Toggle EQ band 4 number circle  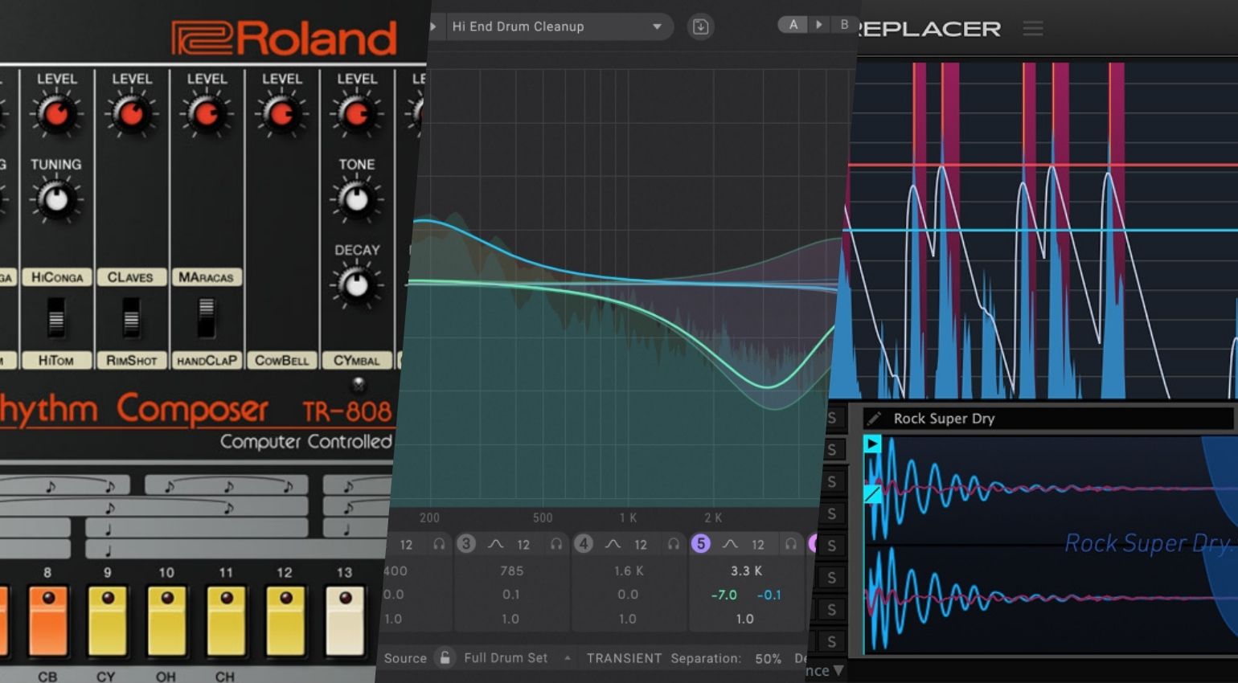point(584,544)
